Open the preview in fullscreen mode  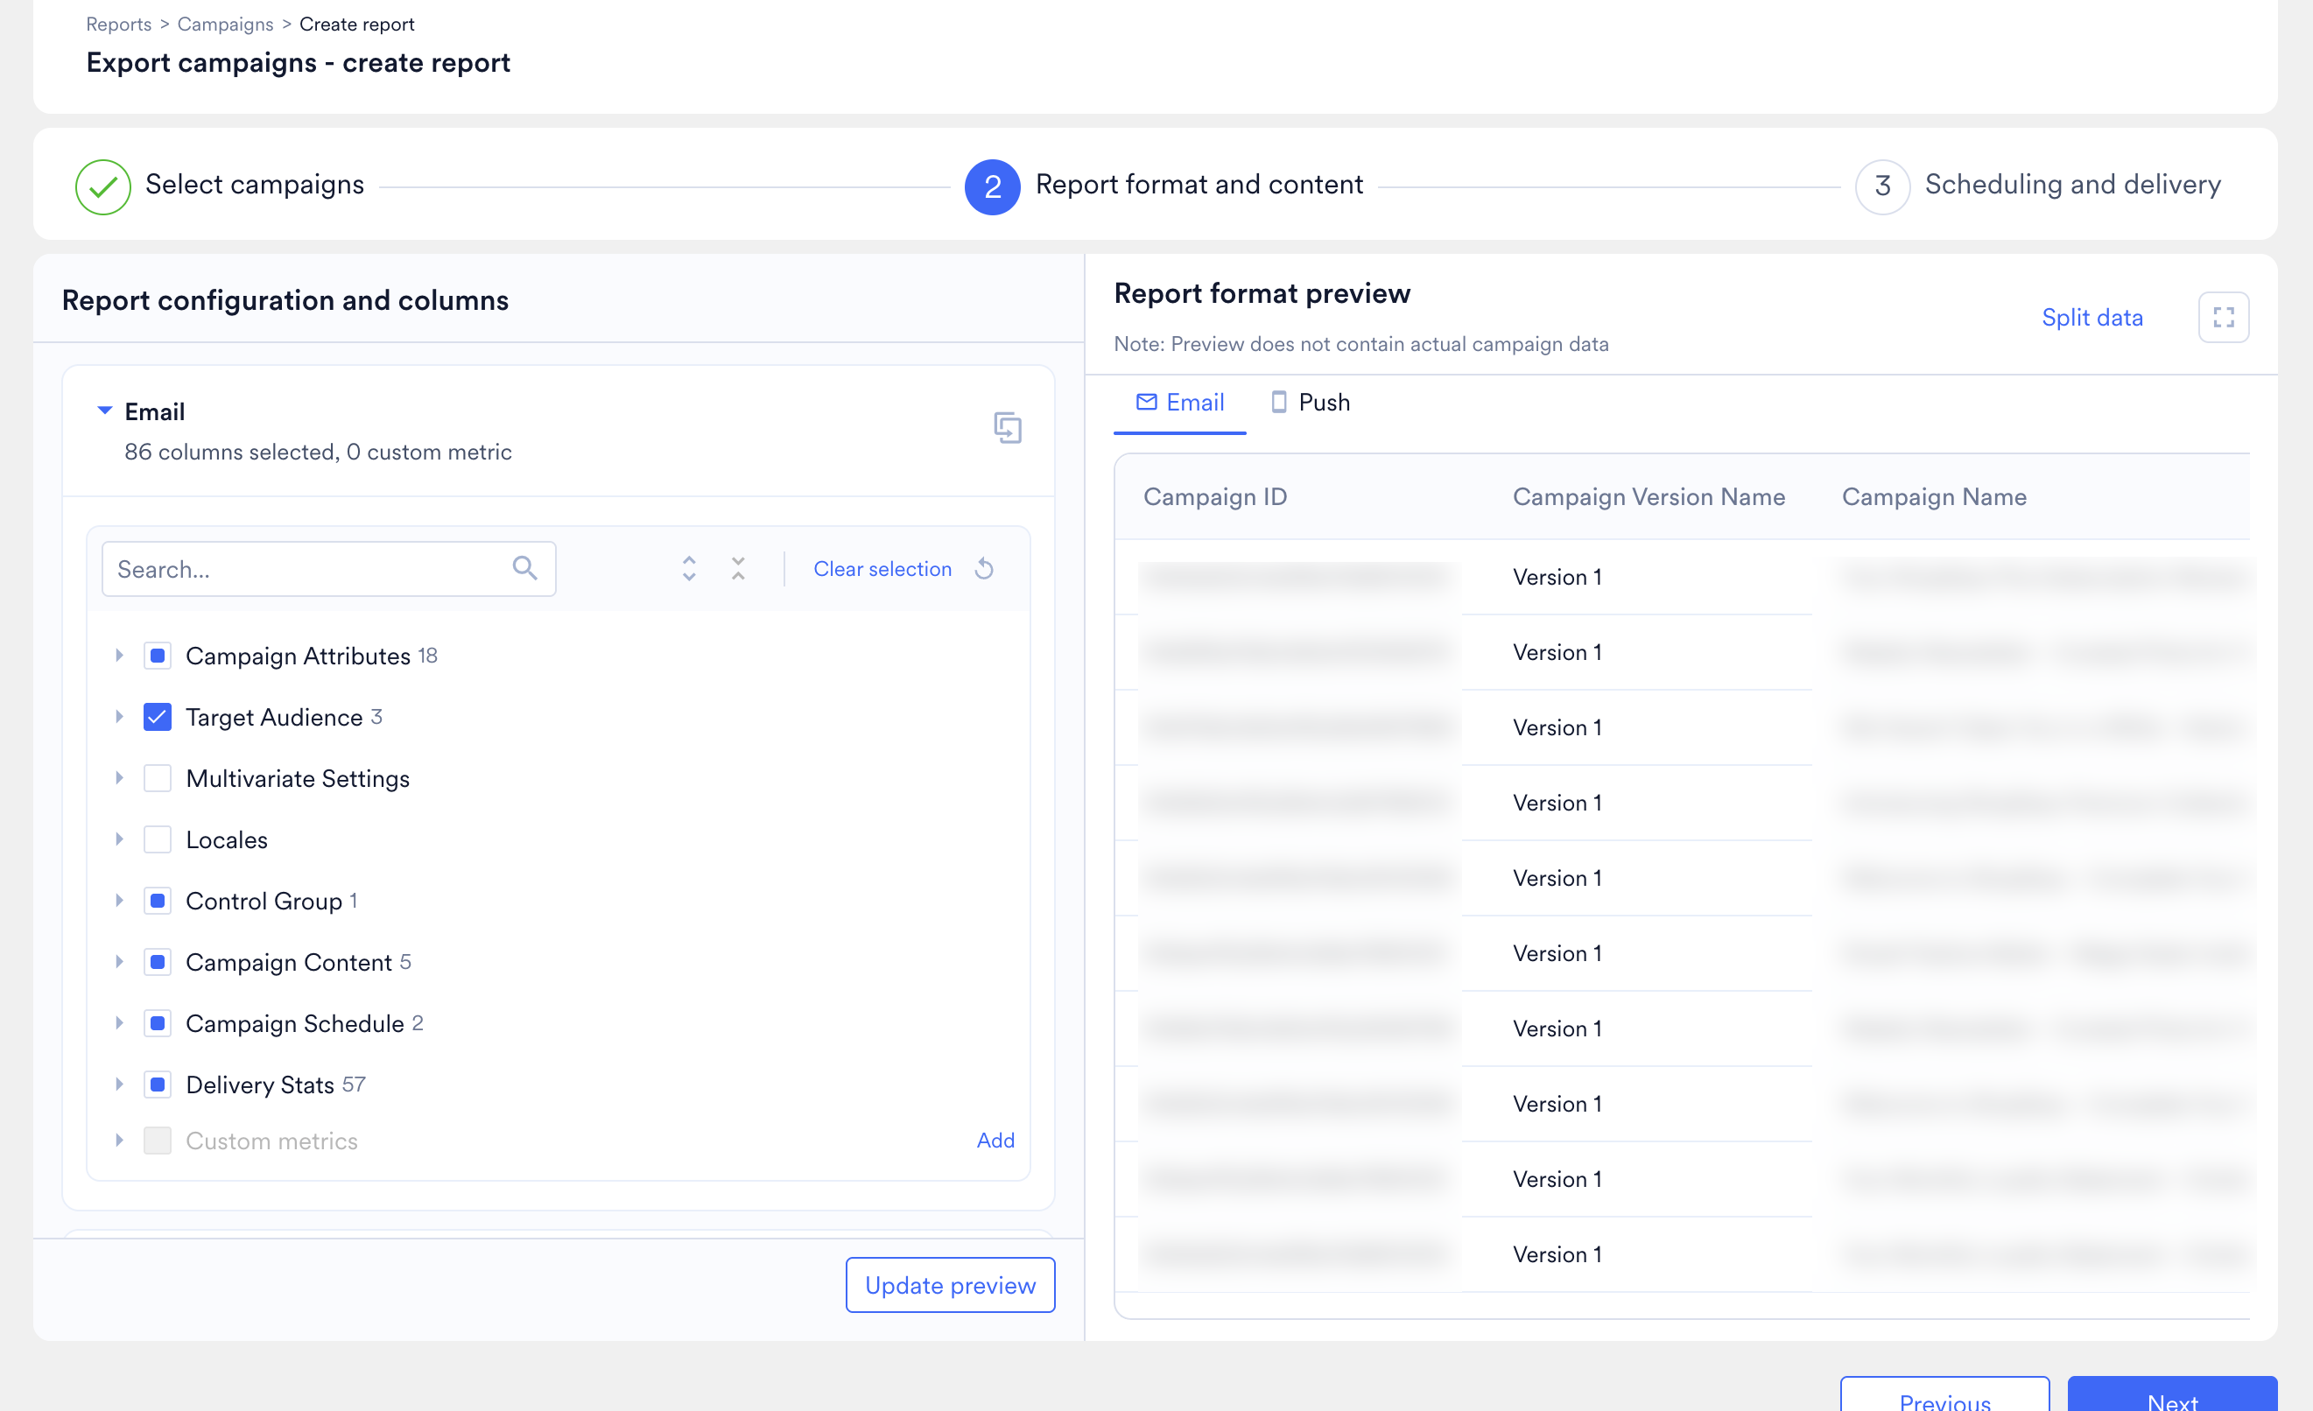tap(2223, 318)
